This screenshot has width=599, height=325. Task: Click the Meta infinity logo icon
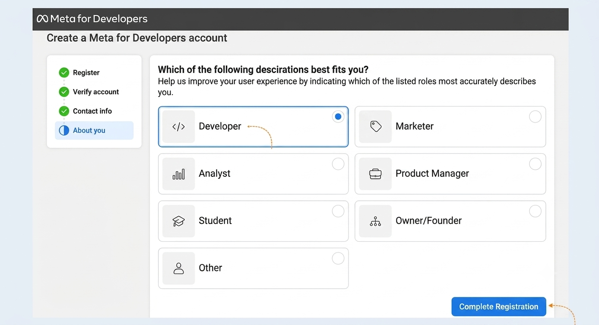pos(42,19)
